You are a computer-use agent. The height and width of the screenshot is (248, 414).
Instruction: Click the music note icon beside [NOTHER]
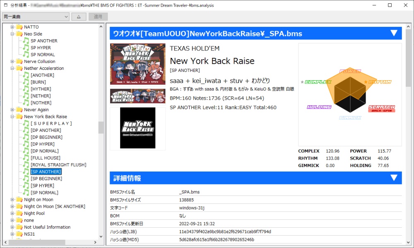(26, 103)
